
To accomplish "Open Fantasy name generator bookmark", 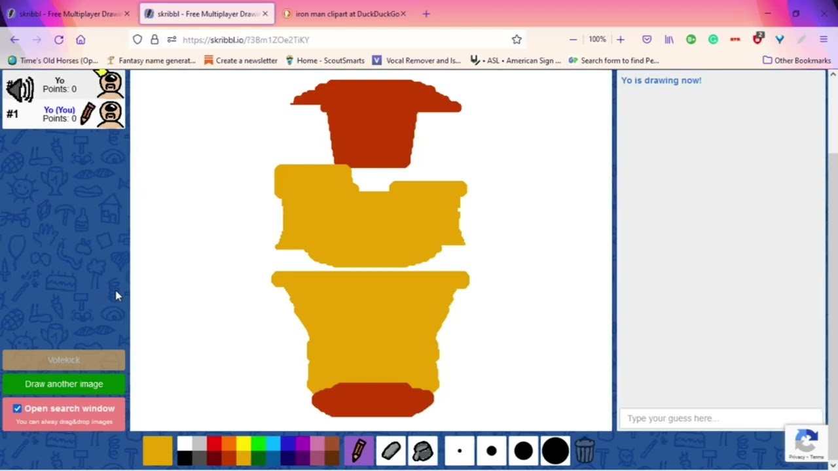I will pyautogui.click(x=151, y=60).
